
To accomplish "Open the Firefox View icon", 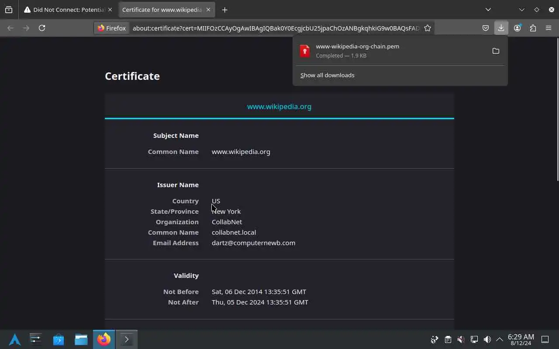I will click(x=9, y=10).
